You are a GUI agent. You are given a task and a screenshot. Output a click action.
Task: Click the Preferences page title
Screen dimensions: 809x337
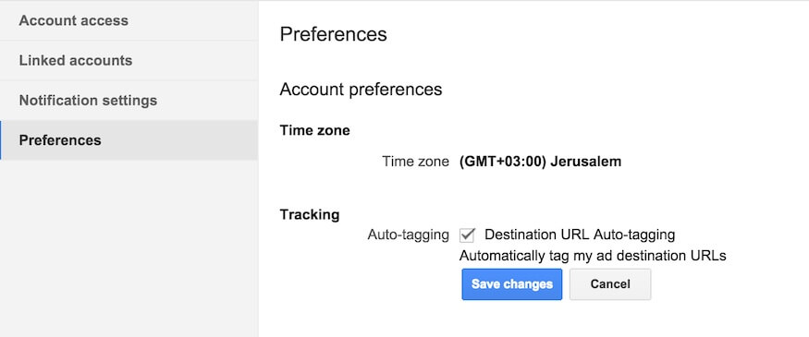pyautogui.click(x=333, y=34)
